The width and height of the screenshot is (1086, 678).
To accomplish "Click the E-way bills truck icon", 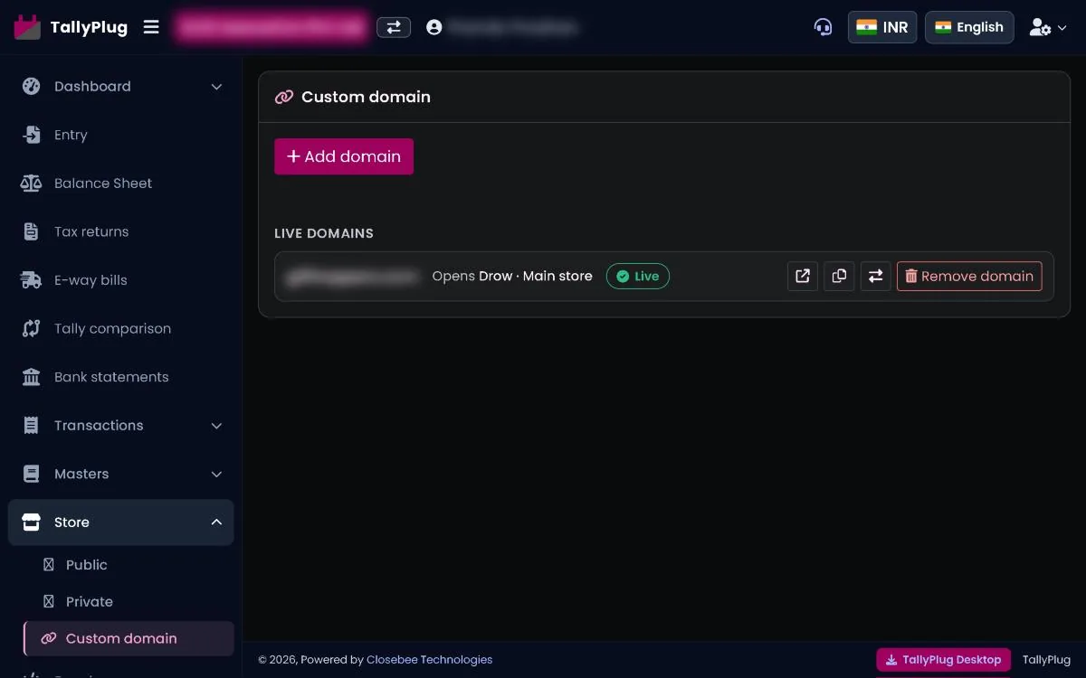I will coord(32,280).
